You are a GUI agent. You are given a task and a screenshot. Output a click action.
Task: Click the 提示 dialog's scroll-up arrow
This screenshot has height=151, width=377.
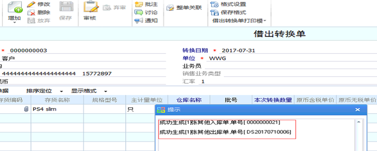pos(358,122)
